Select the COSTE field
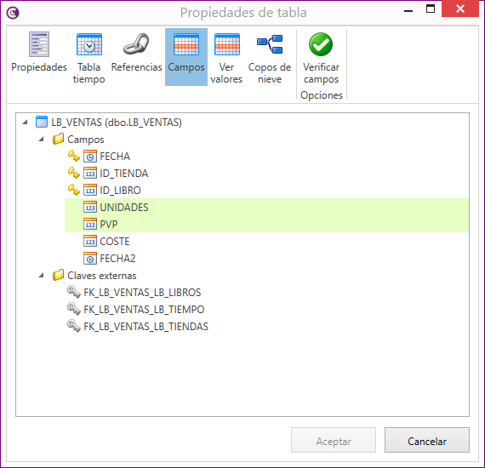 pos(115,242)
